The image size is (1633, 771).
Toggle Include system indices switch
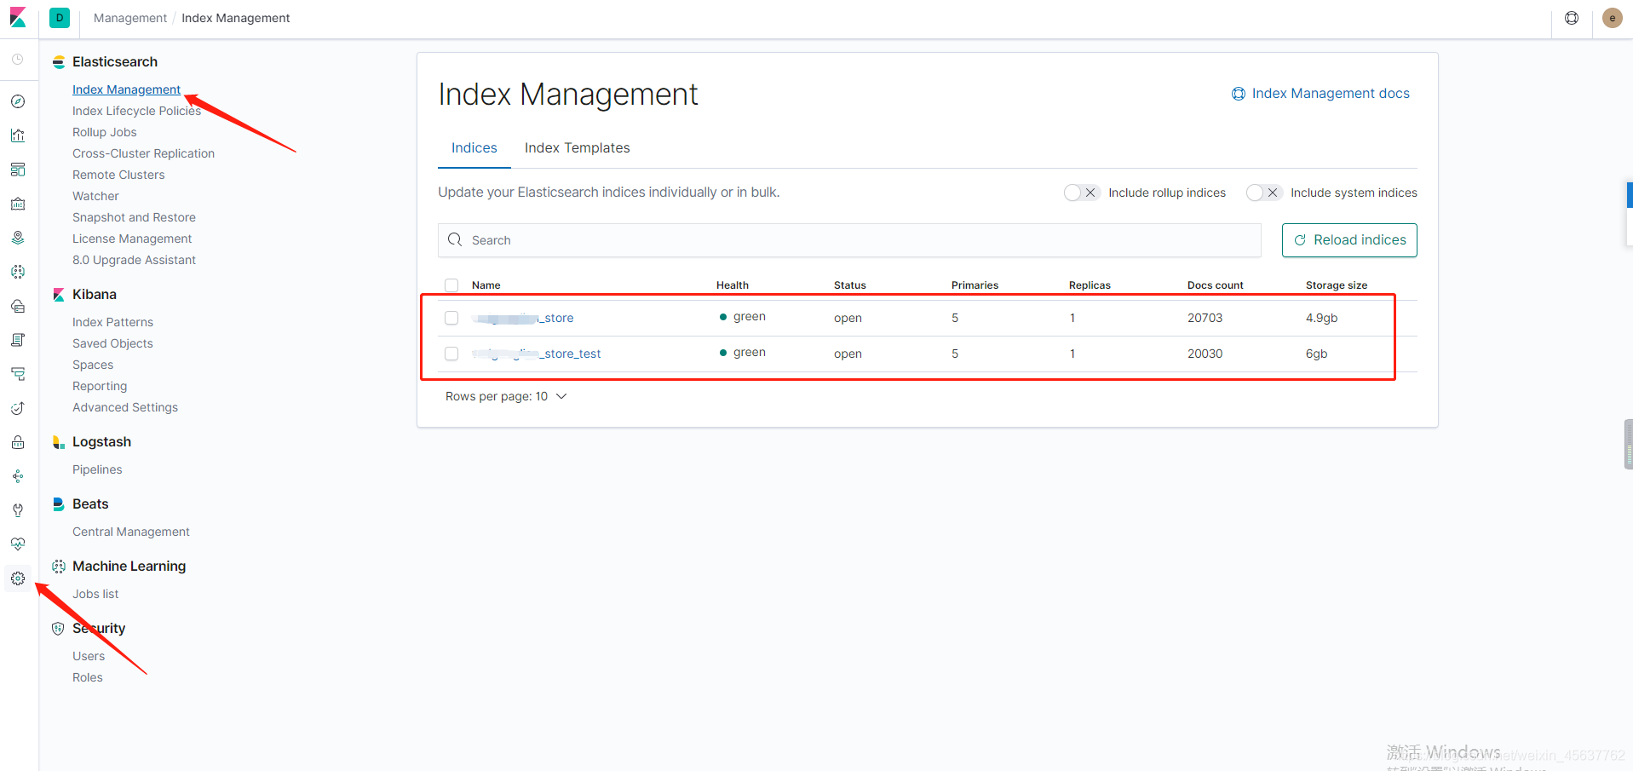(1264, 193)
